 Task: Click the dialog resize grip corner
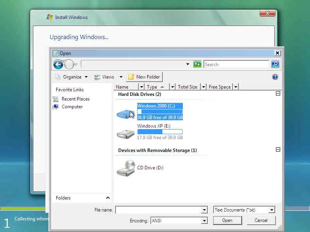tap(279, 227)
